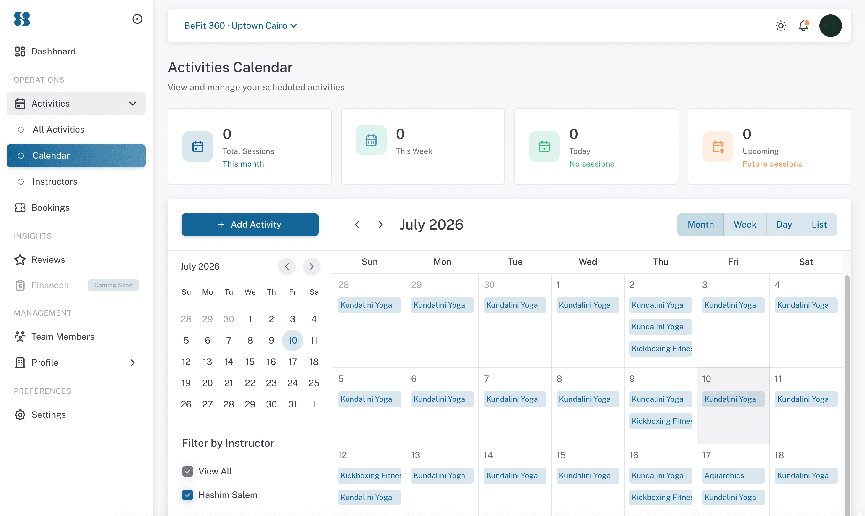
Task: Open Settings gear icon
Action: click(x=20, y=415)
